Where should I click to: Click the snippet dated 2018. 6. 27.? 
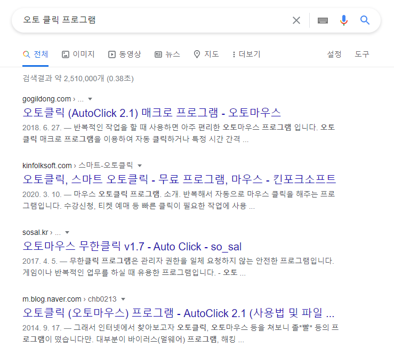coord(179,133)
